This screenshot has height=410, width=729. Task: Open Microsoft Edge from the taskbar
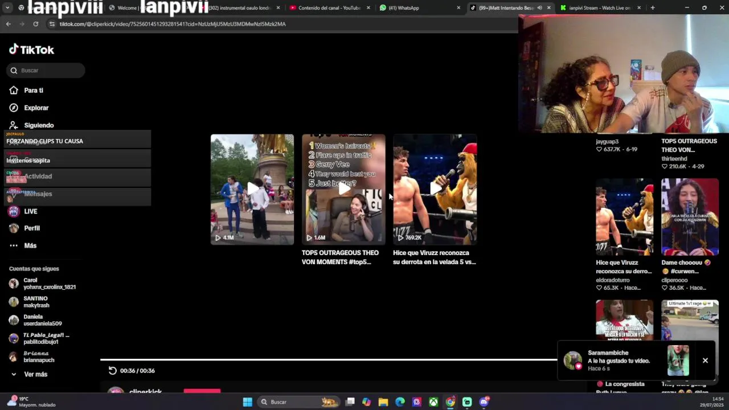[400, 402]
